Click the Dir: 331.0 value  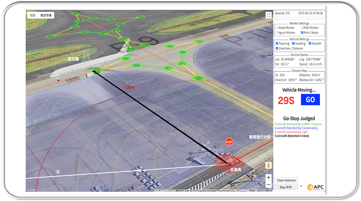282,64
